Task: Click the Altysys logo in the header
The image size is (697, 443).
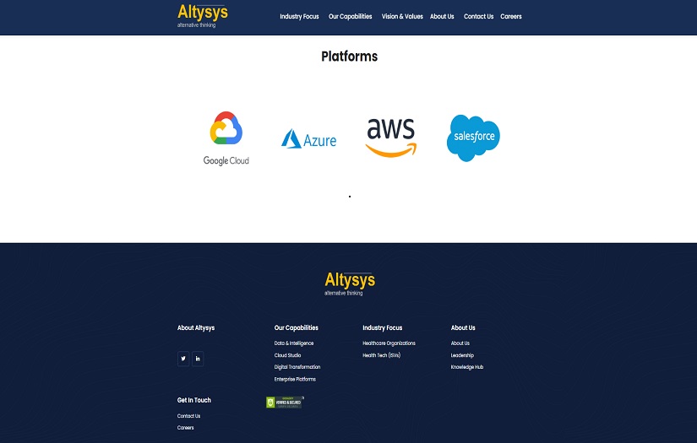Action: tap(202, 16)
